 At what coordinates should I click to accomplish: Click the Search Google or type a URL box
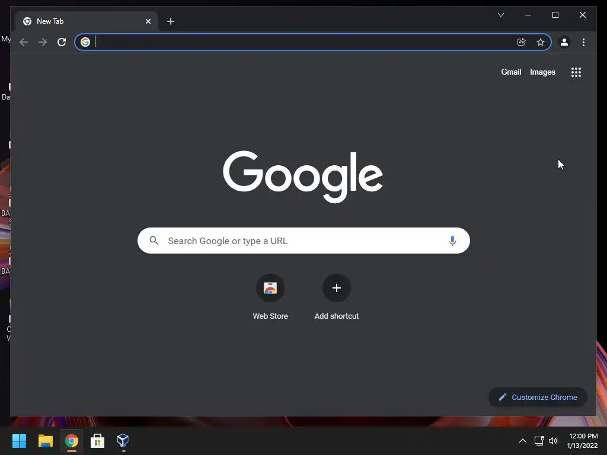[x=303, y=241]
